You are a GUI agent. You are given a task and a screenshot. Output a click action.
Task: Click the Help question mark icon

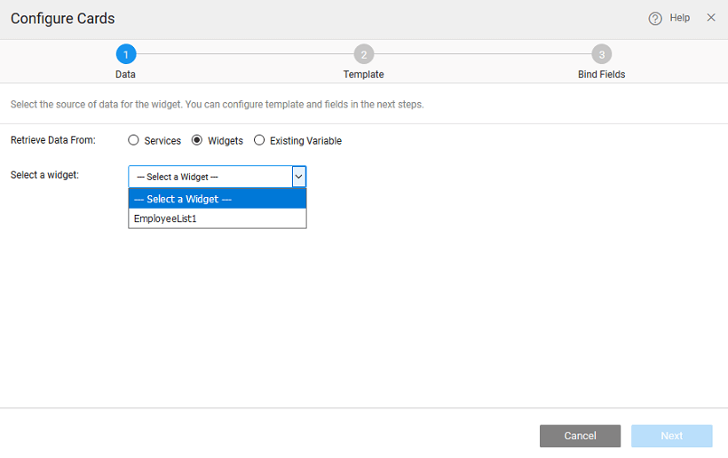tap(655, 19)
